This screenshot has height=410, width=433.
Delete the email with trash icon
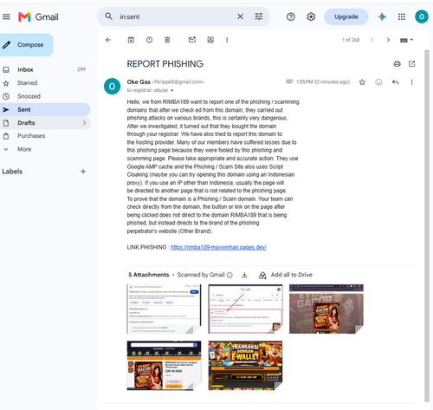pyautogui.click(x=167, y=40)
